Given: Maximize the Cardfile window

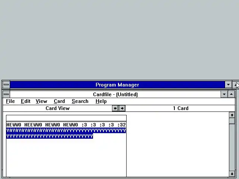Looking at the screenshot, I should 232,94.
